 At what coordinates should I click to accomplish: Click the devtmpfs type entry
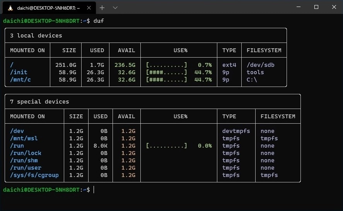236,131
